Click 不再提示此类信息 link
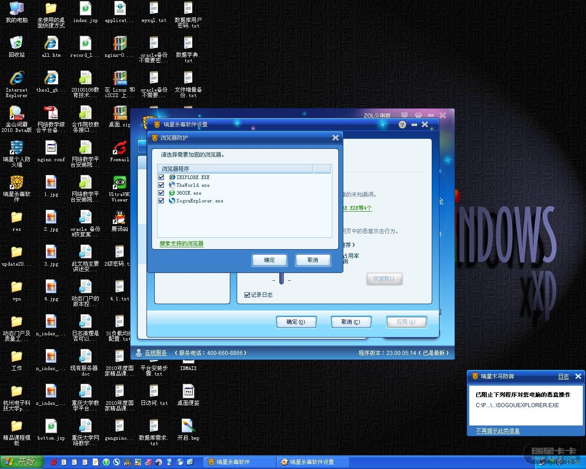The width and height of the screenshot is (586, 469). coord(498,431)
